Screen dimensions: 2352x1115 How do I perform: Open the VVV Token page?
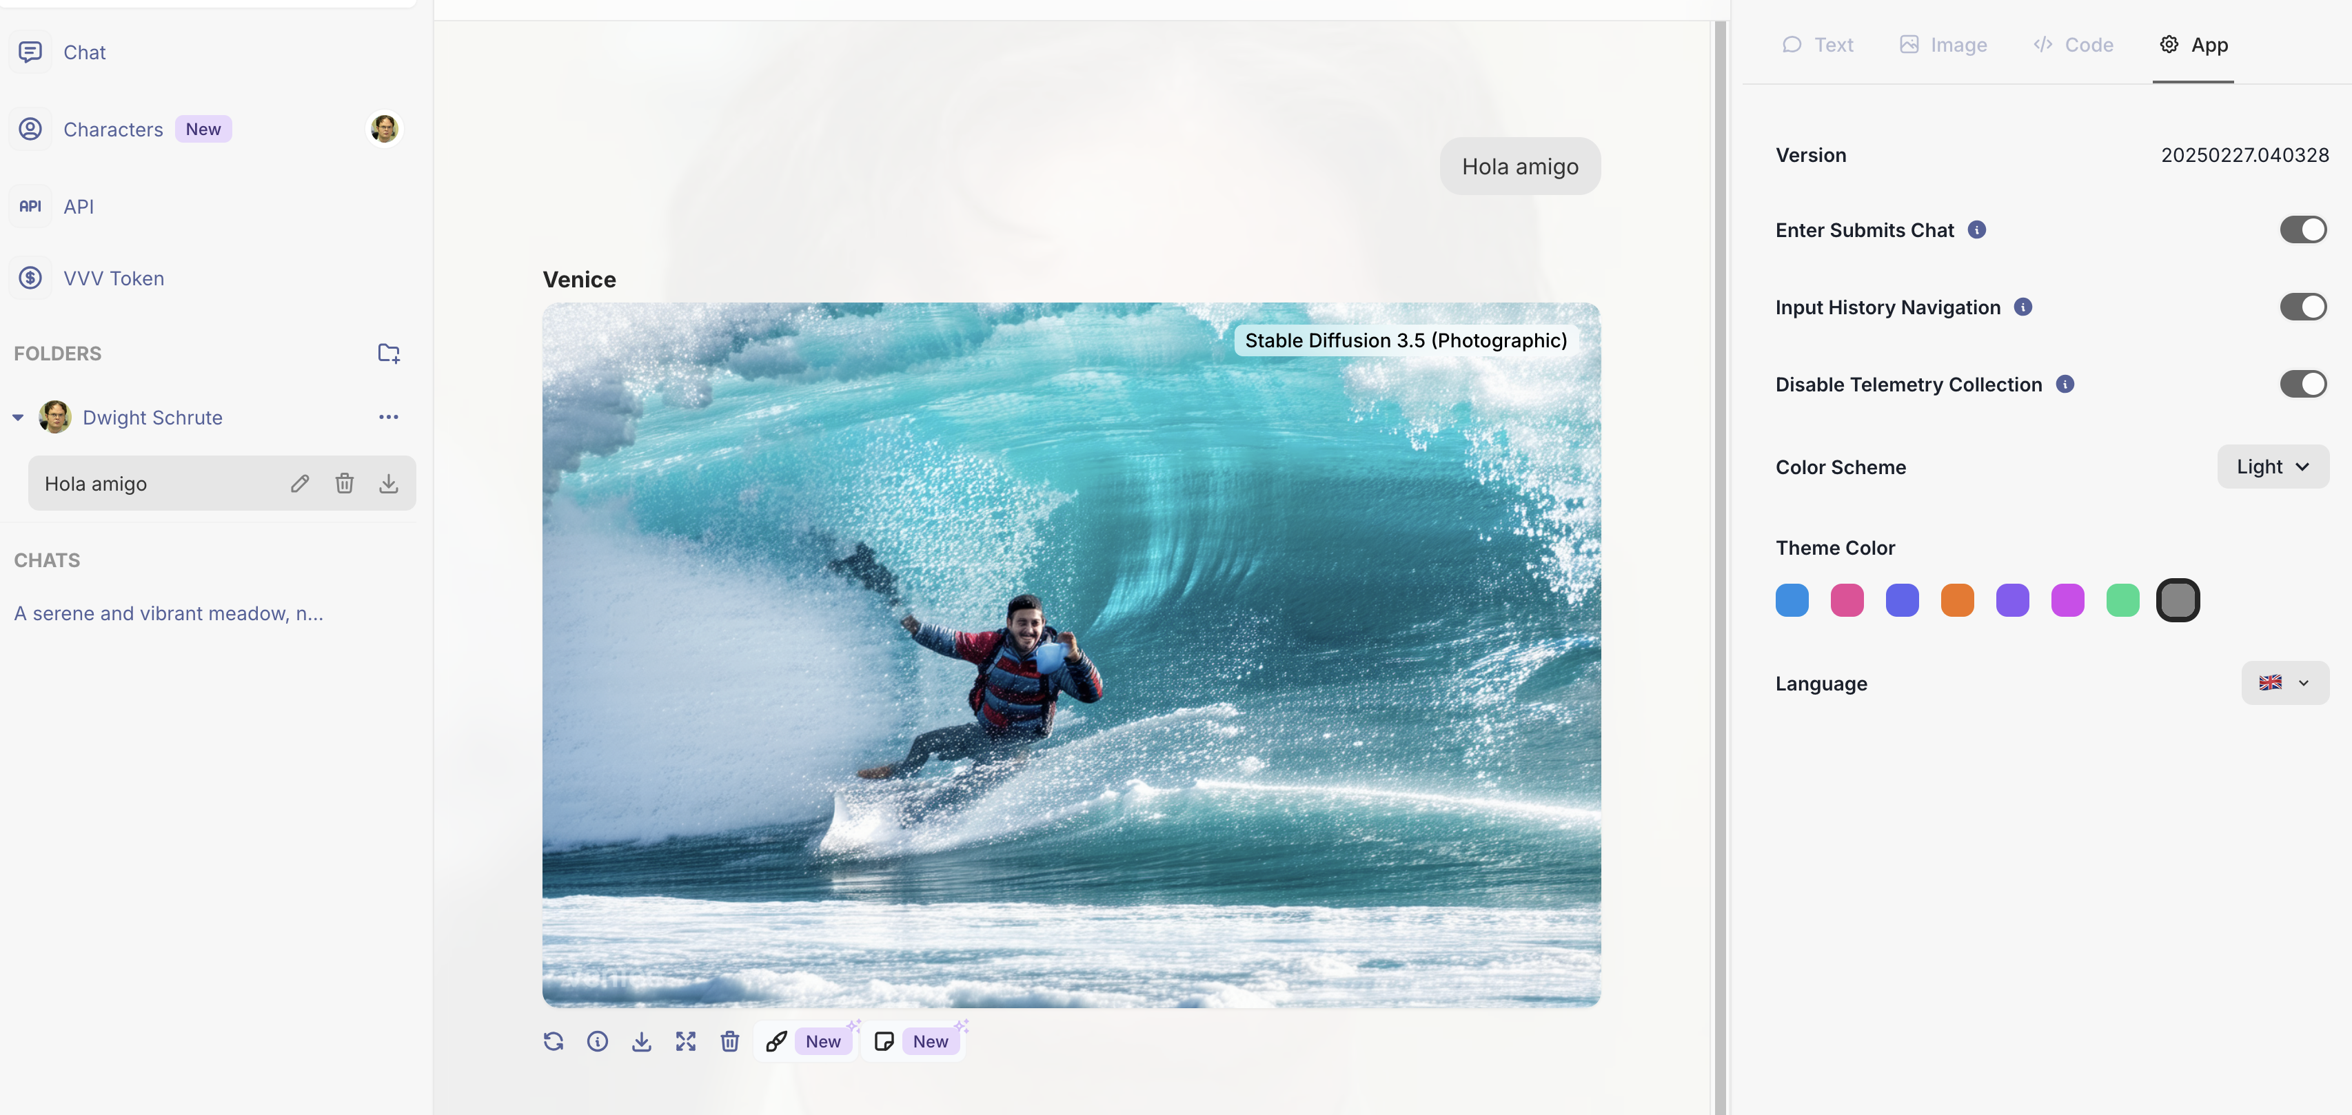(x=113, y=278)
